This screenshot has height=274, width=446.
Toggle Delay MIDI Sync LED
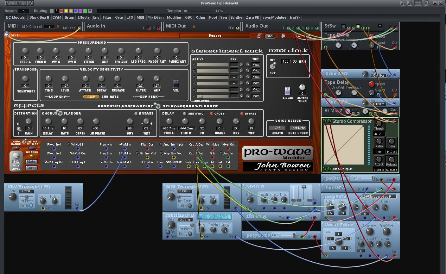(184, 114)
